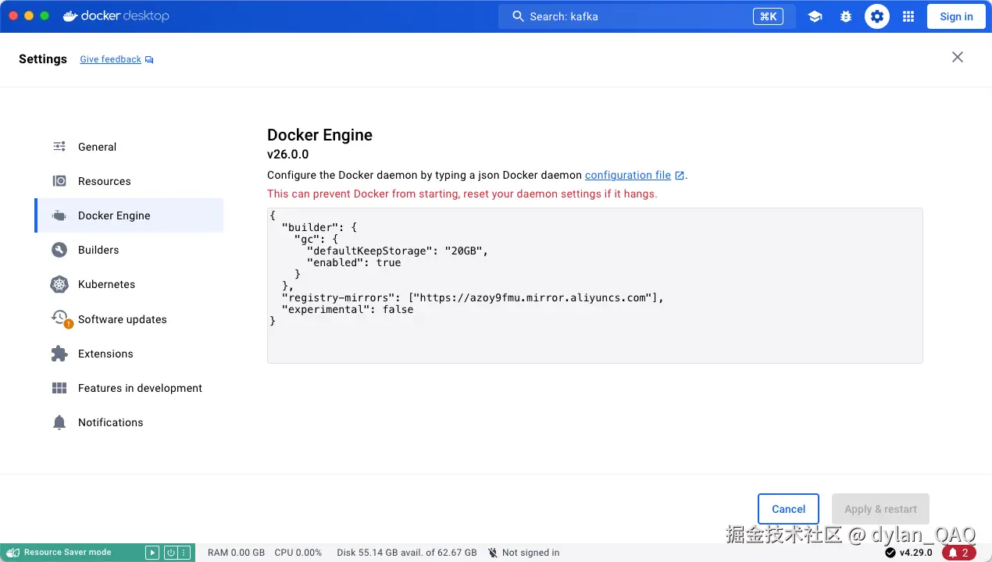
Task: Click the Kubernetes helm wheel icon
Action: [x=59, y=284]
